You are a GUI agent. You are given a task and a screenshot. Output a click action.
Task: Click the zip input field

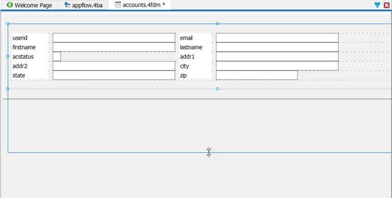257,76
